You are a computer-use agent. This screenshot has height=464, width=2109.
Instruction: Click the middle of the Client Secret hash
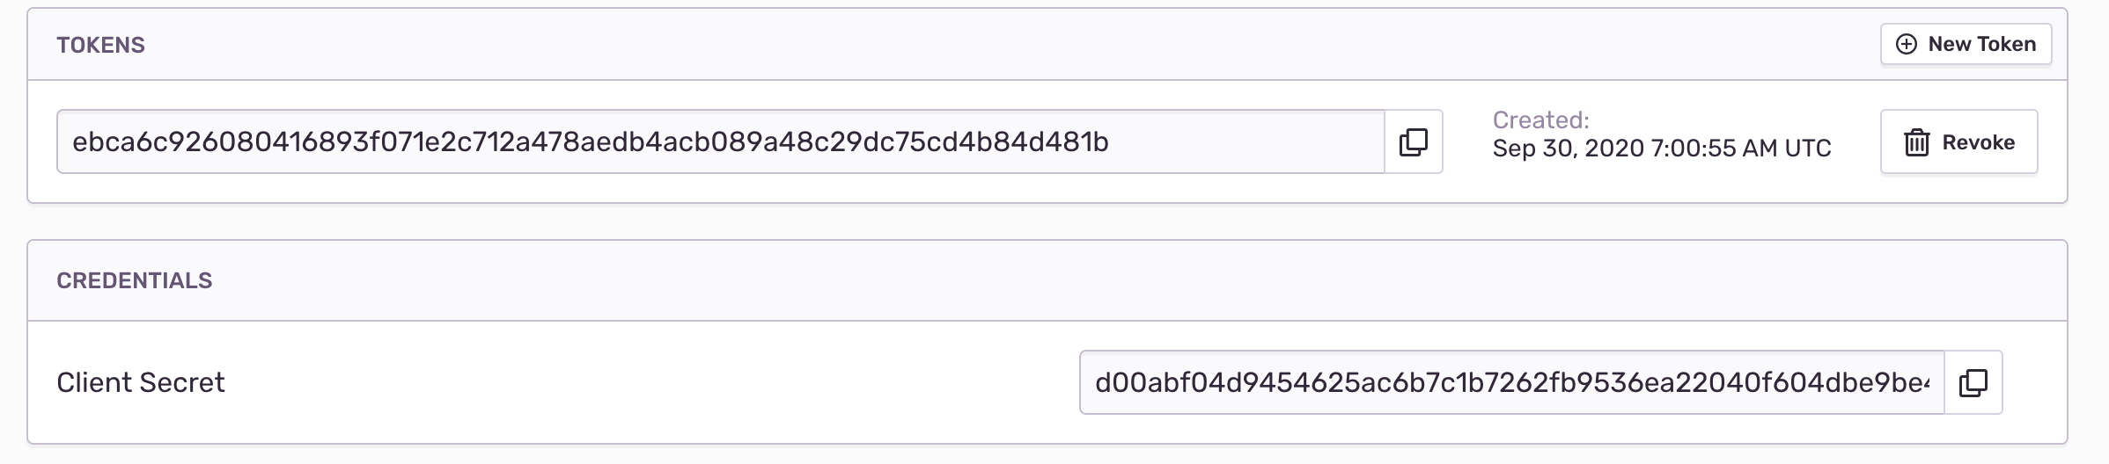[1513, 382]
